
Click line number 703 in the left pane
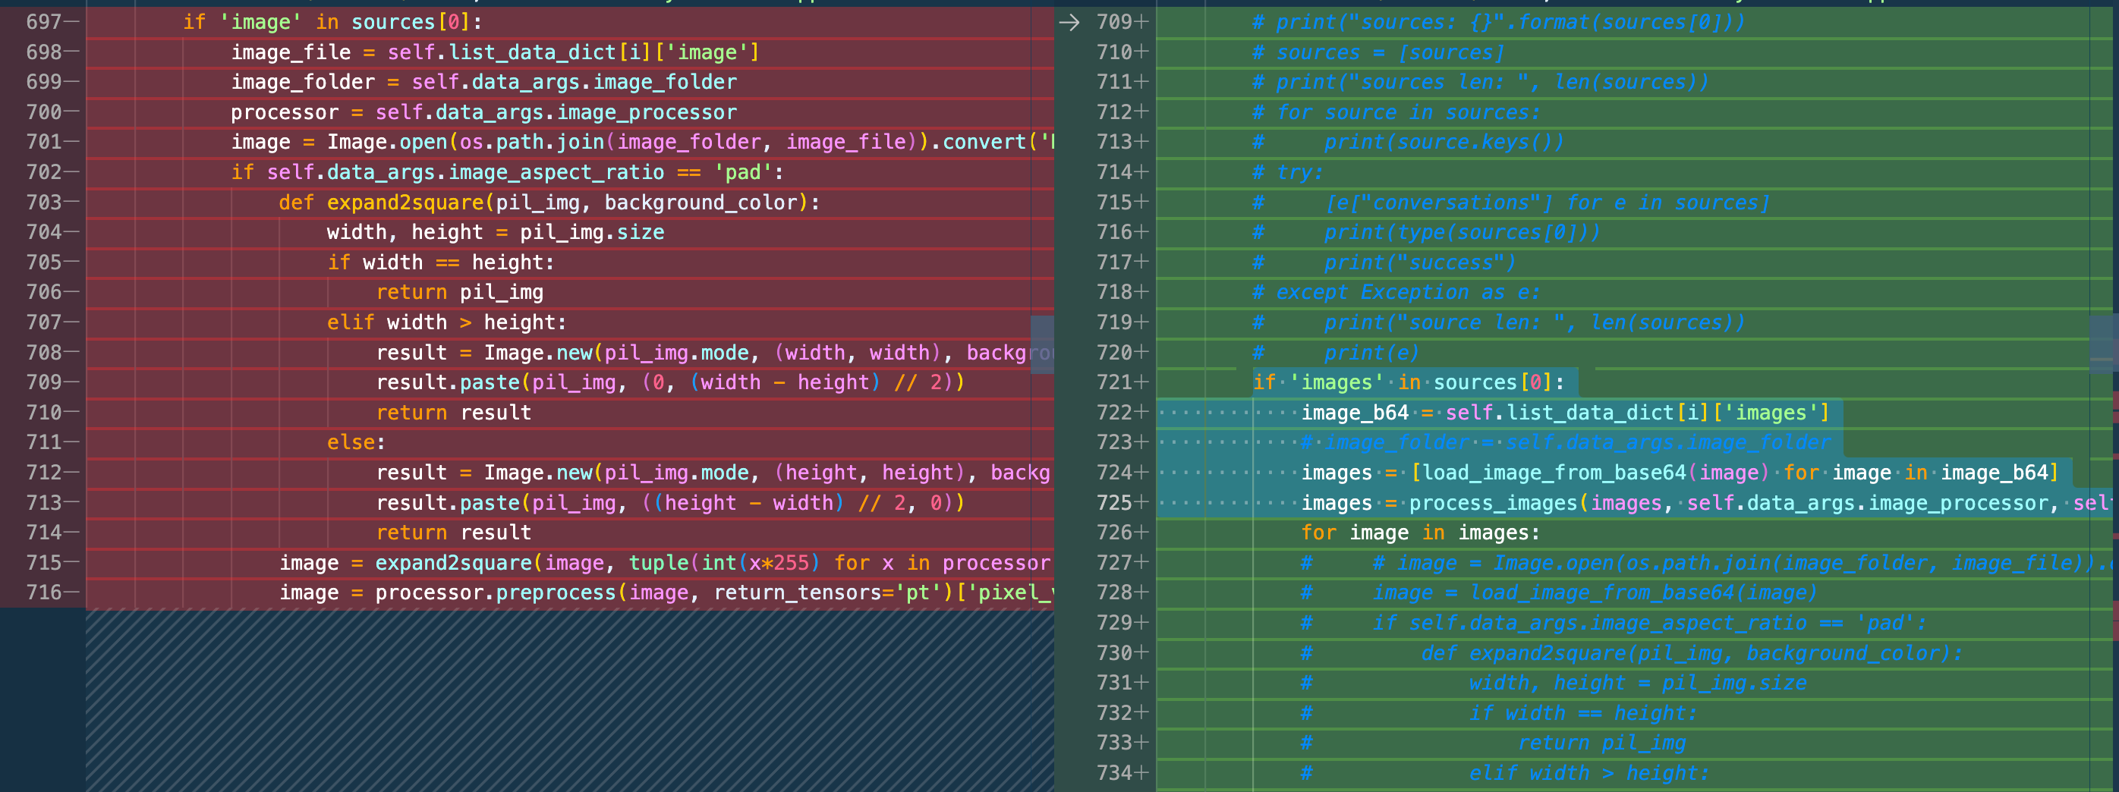pyautogui.click(x=43, y=203)
